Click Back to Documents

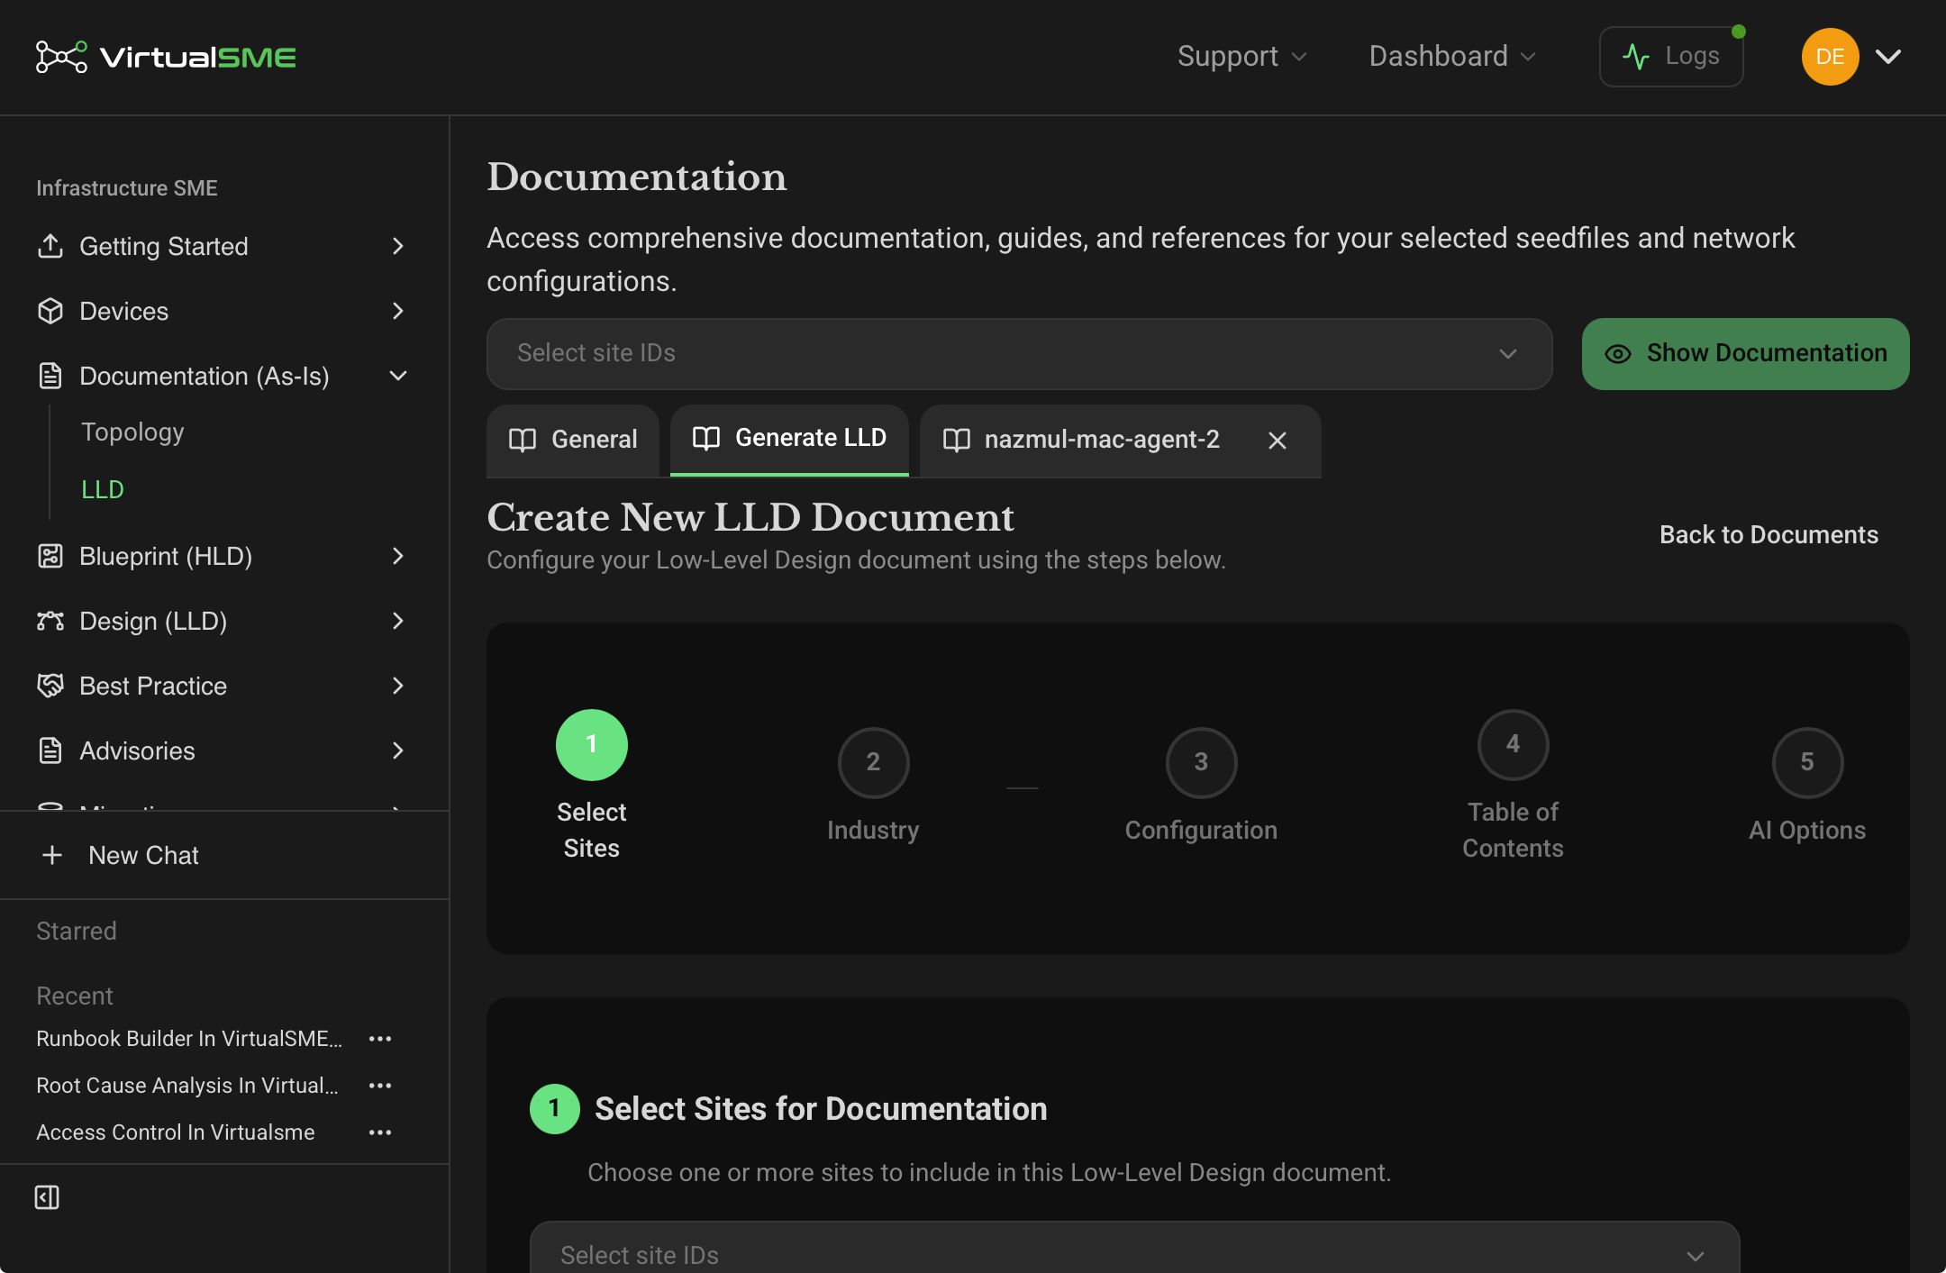point(1769,534)
